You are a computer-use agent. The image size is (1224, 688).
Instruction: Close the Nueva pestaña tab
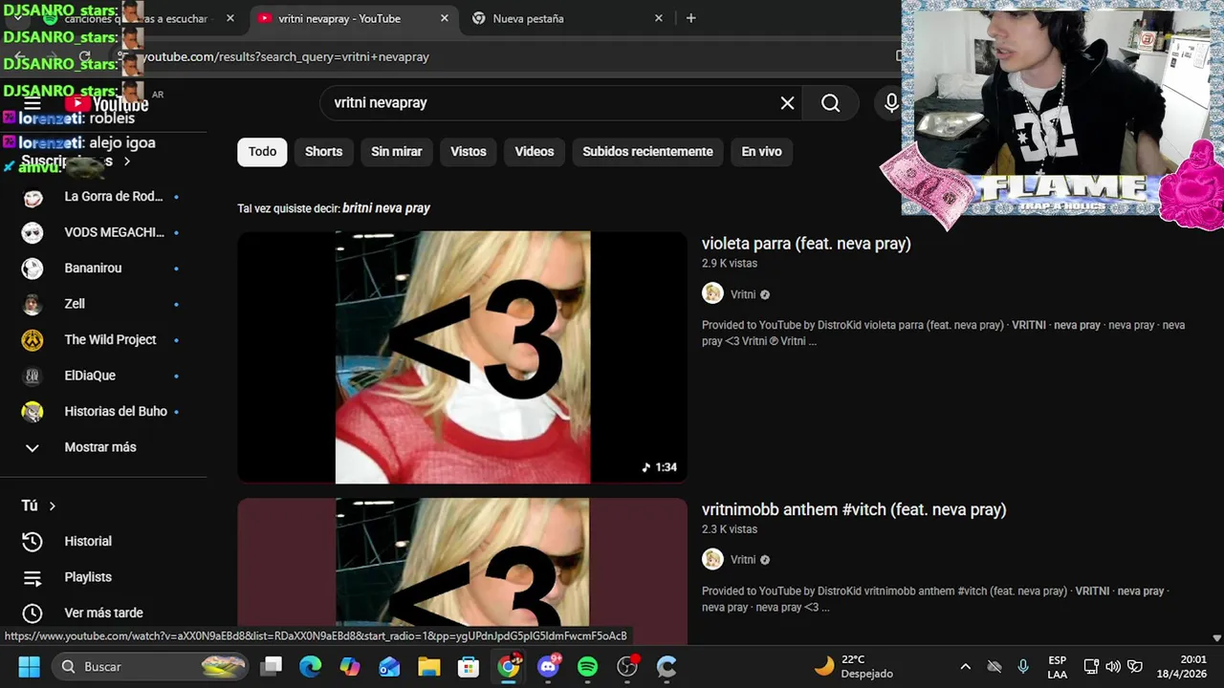[x=658, y=18]
